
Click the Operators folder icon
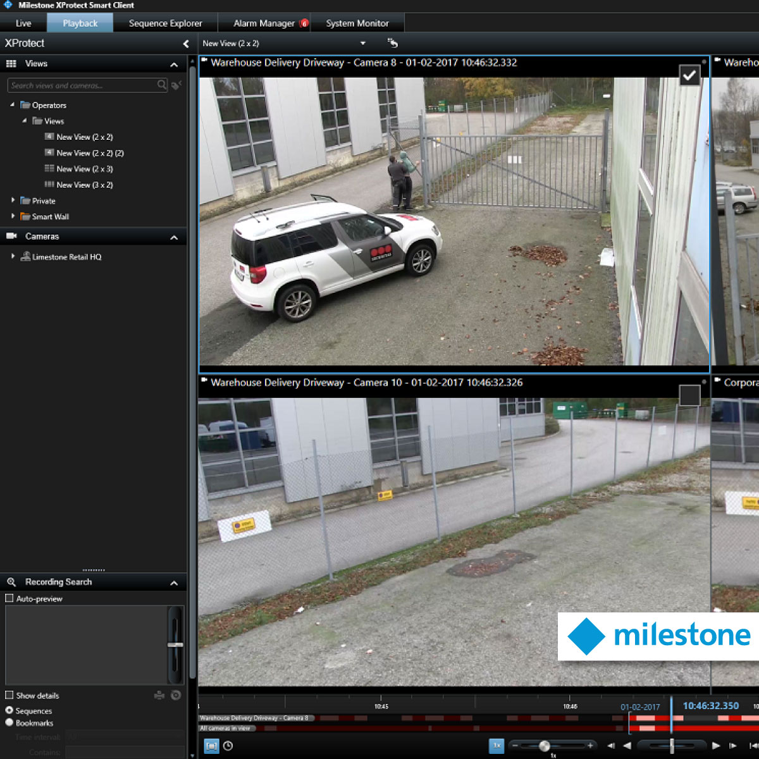tap(25, 105)
